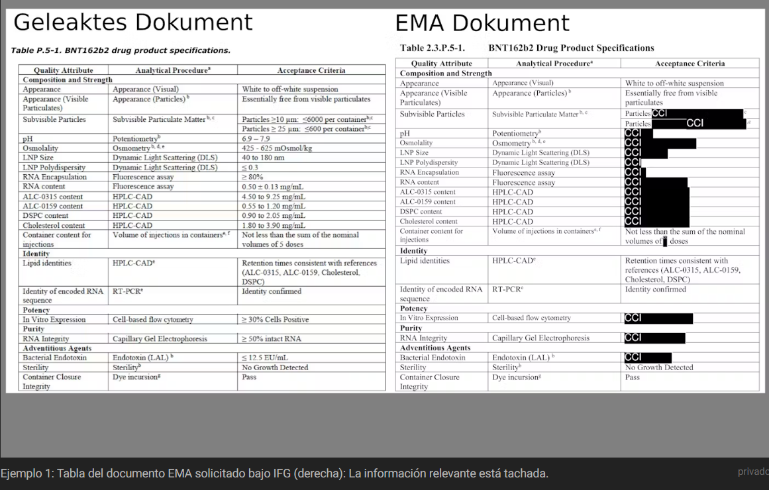The width and height of the screenshot is (769, 490).
Task: Click the CCI redaction in the EMA ALC-0315 row
Action: pyautogui.click(x=656, y=192)
